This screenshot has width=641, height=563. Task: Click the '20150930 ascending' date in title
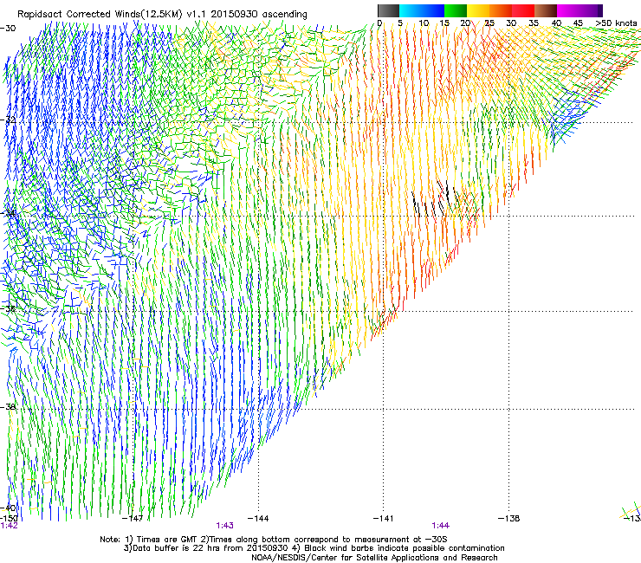click(259, 15)
